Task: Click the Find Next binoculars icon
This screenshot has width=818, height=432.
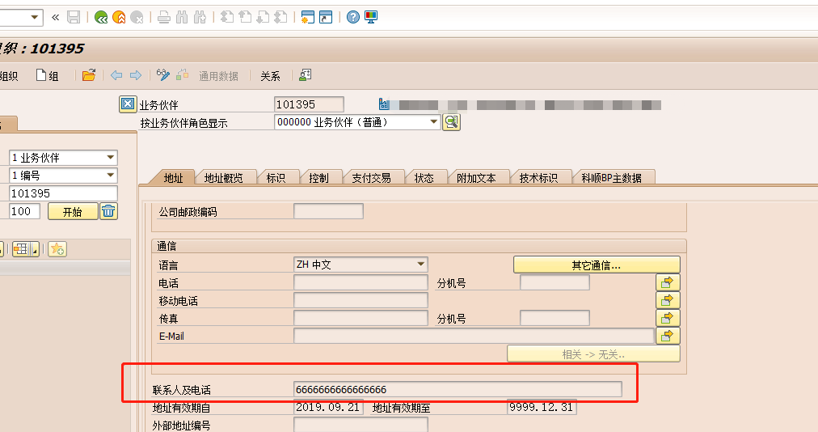Action: click(x=200, y=17)
